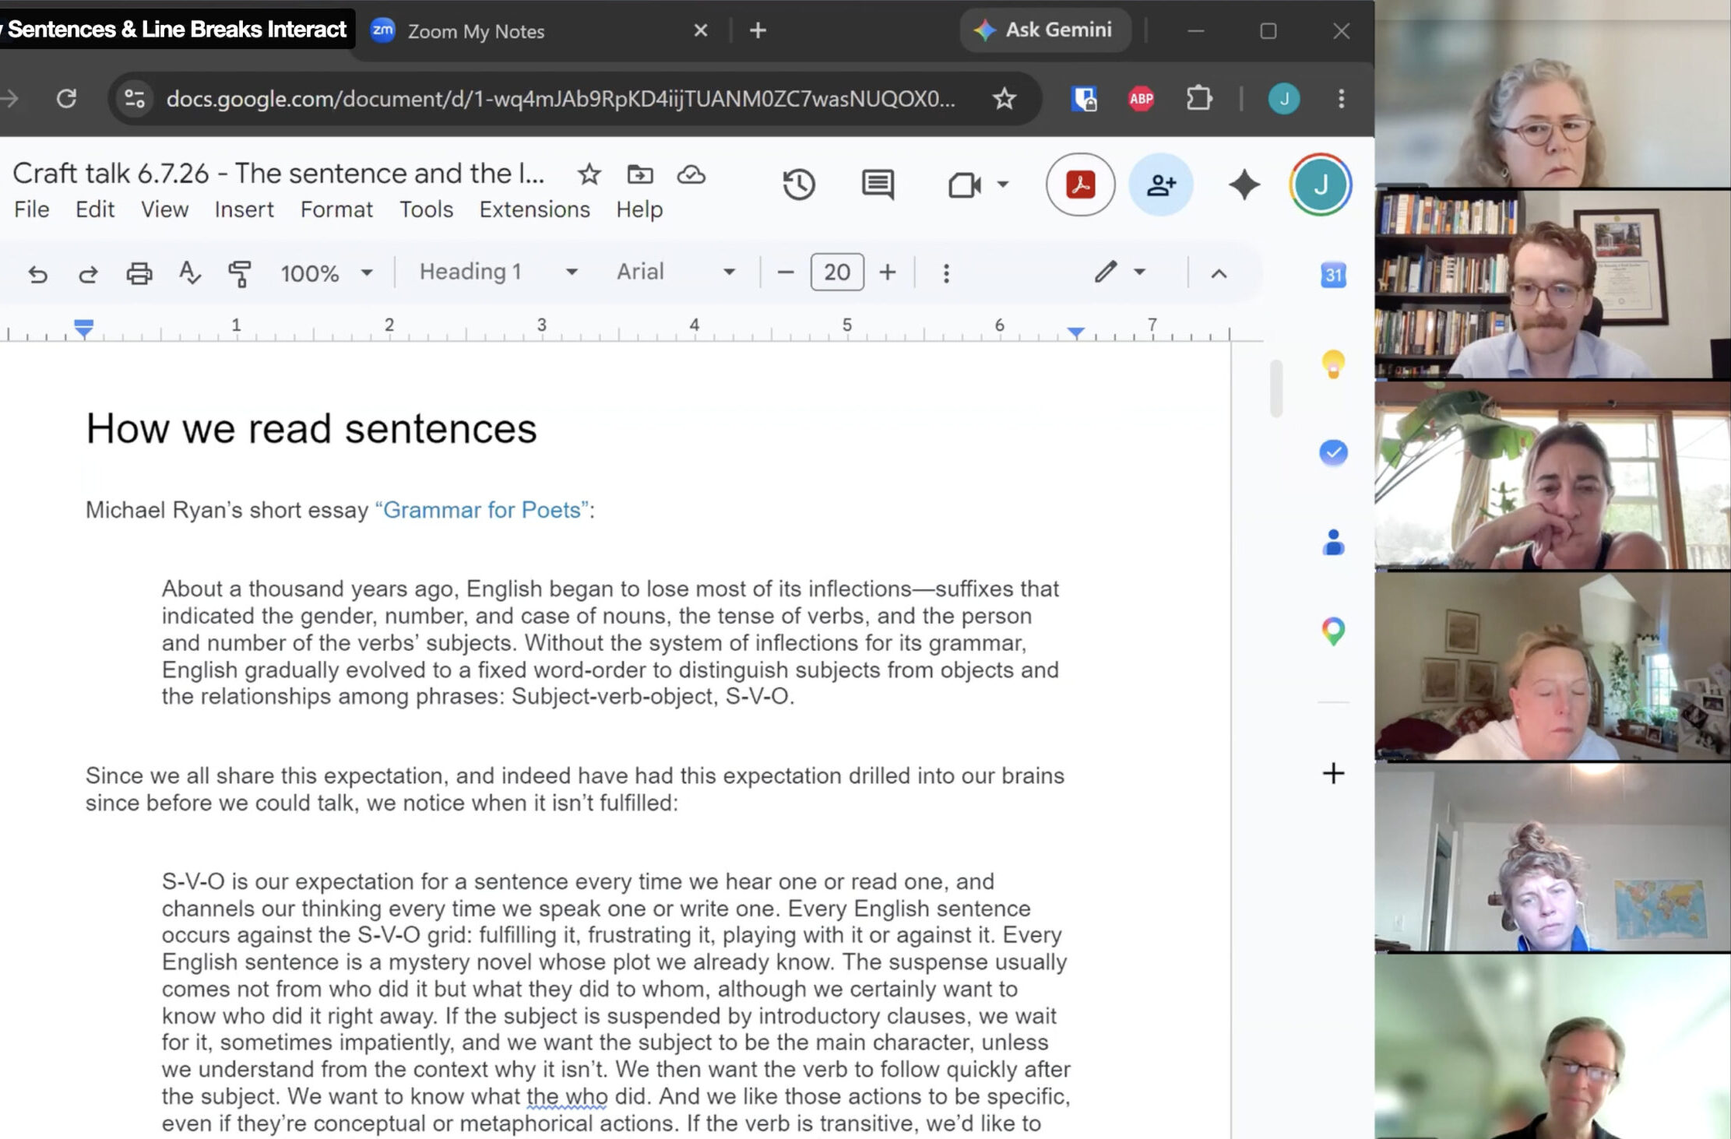The image size is (1731, 1139).
Task: Open the Format menu
Action: click(336, 209)
